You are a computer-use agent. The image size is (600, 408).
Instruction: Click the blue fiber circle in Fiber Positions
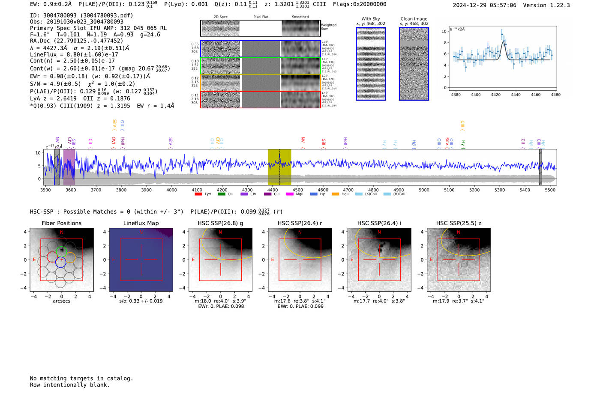tap(60, 262)
